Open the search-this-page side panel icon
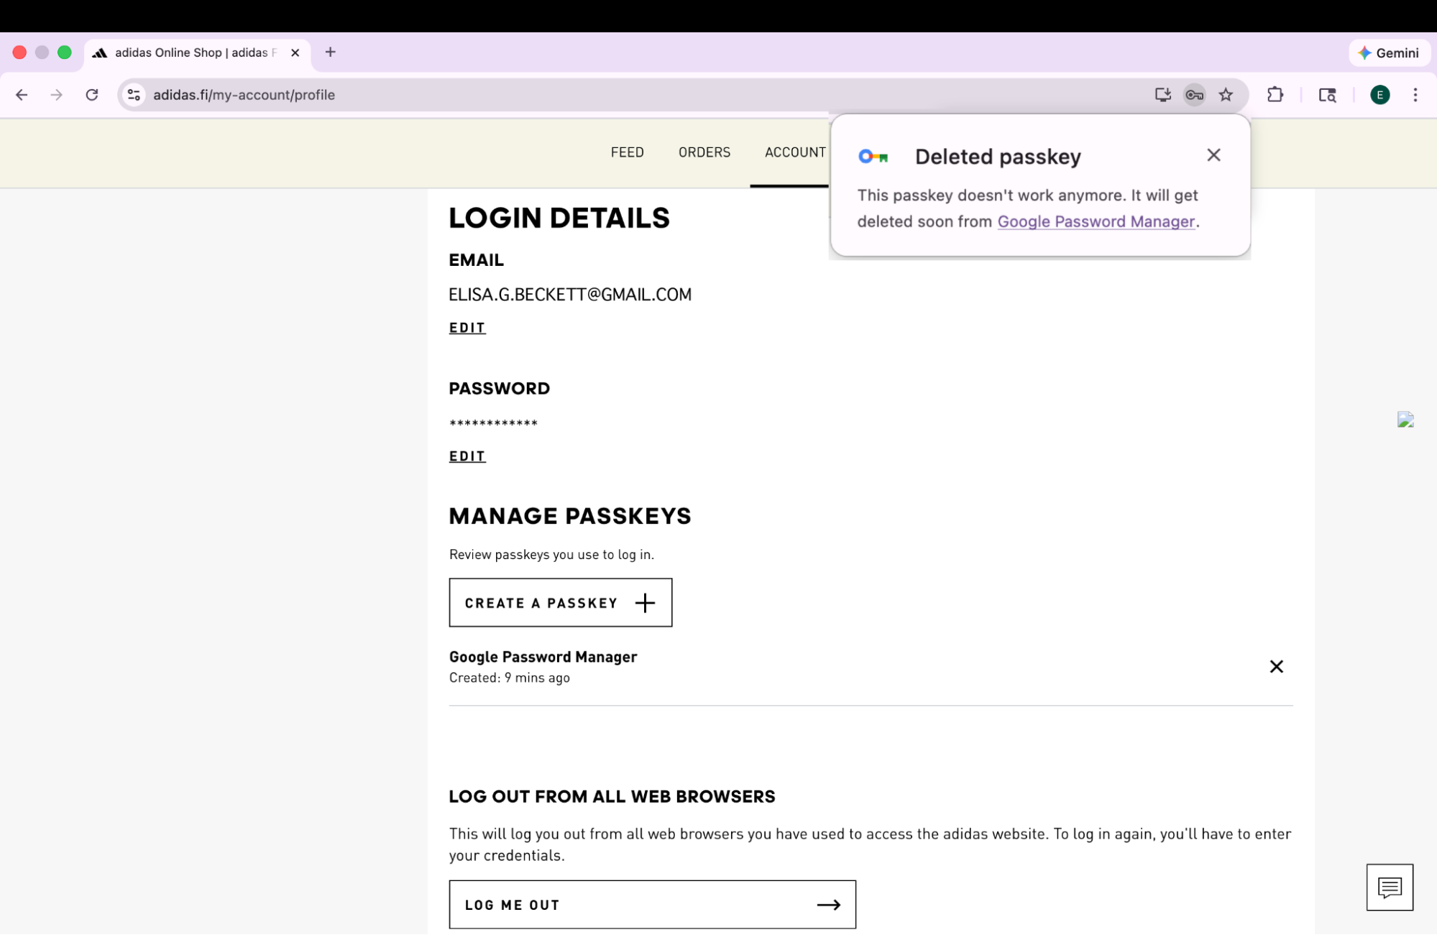Viewport: 1437px width, 935px height. (1327, 94)
